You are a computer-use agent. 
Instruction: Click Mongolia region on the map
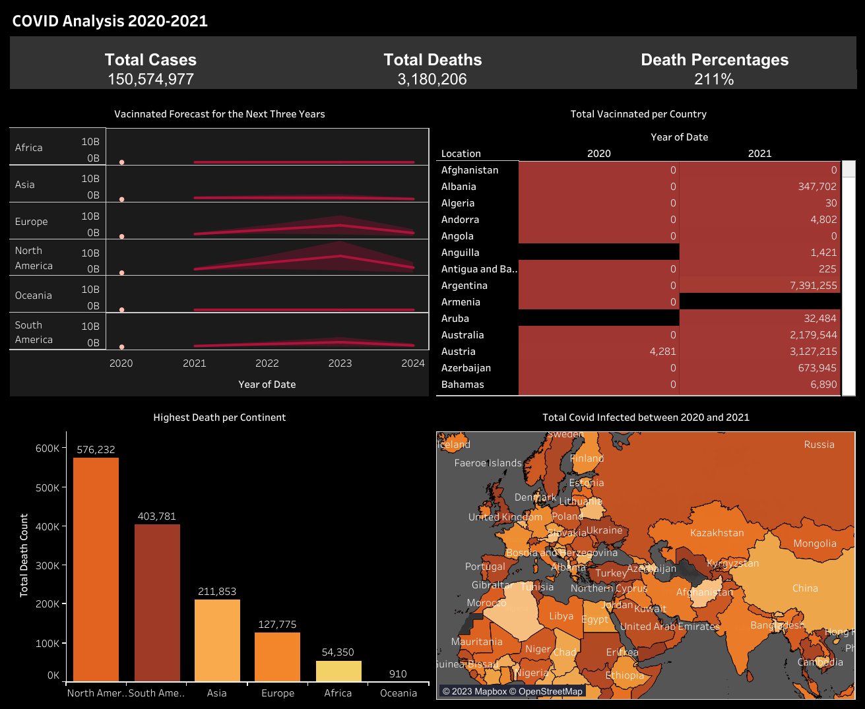(816, 543)
